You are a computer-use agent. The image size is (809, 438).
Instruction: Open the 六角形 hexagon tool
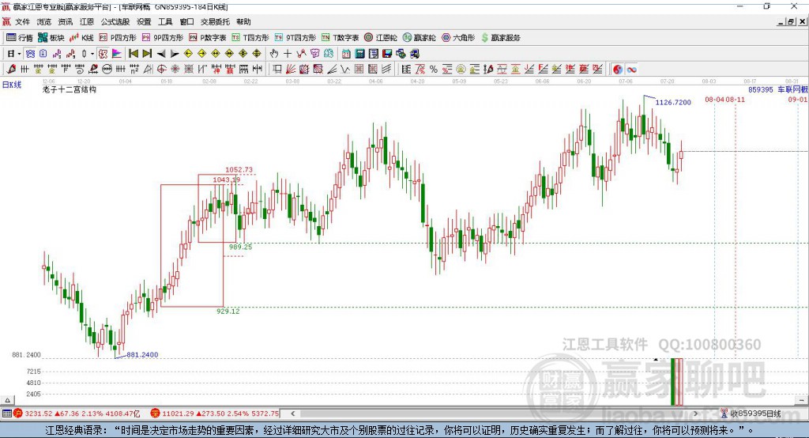click(458, 38)
